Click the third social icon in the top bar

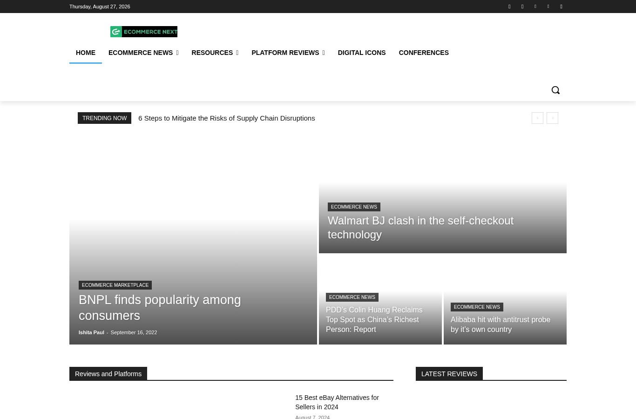pyautogui.click(x=535, y=7)
